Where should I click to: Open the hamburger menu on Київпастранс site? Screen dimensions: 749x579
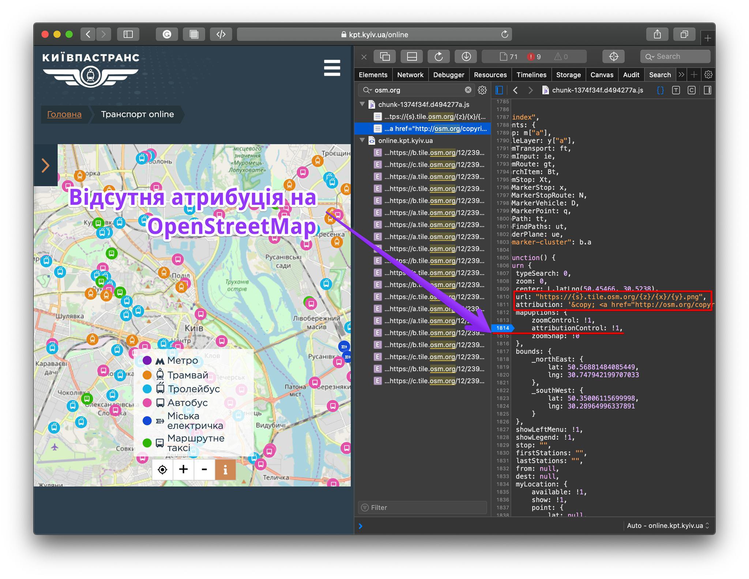coord(332,68)
